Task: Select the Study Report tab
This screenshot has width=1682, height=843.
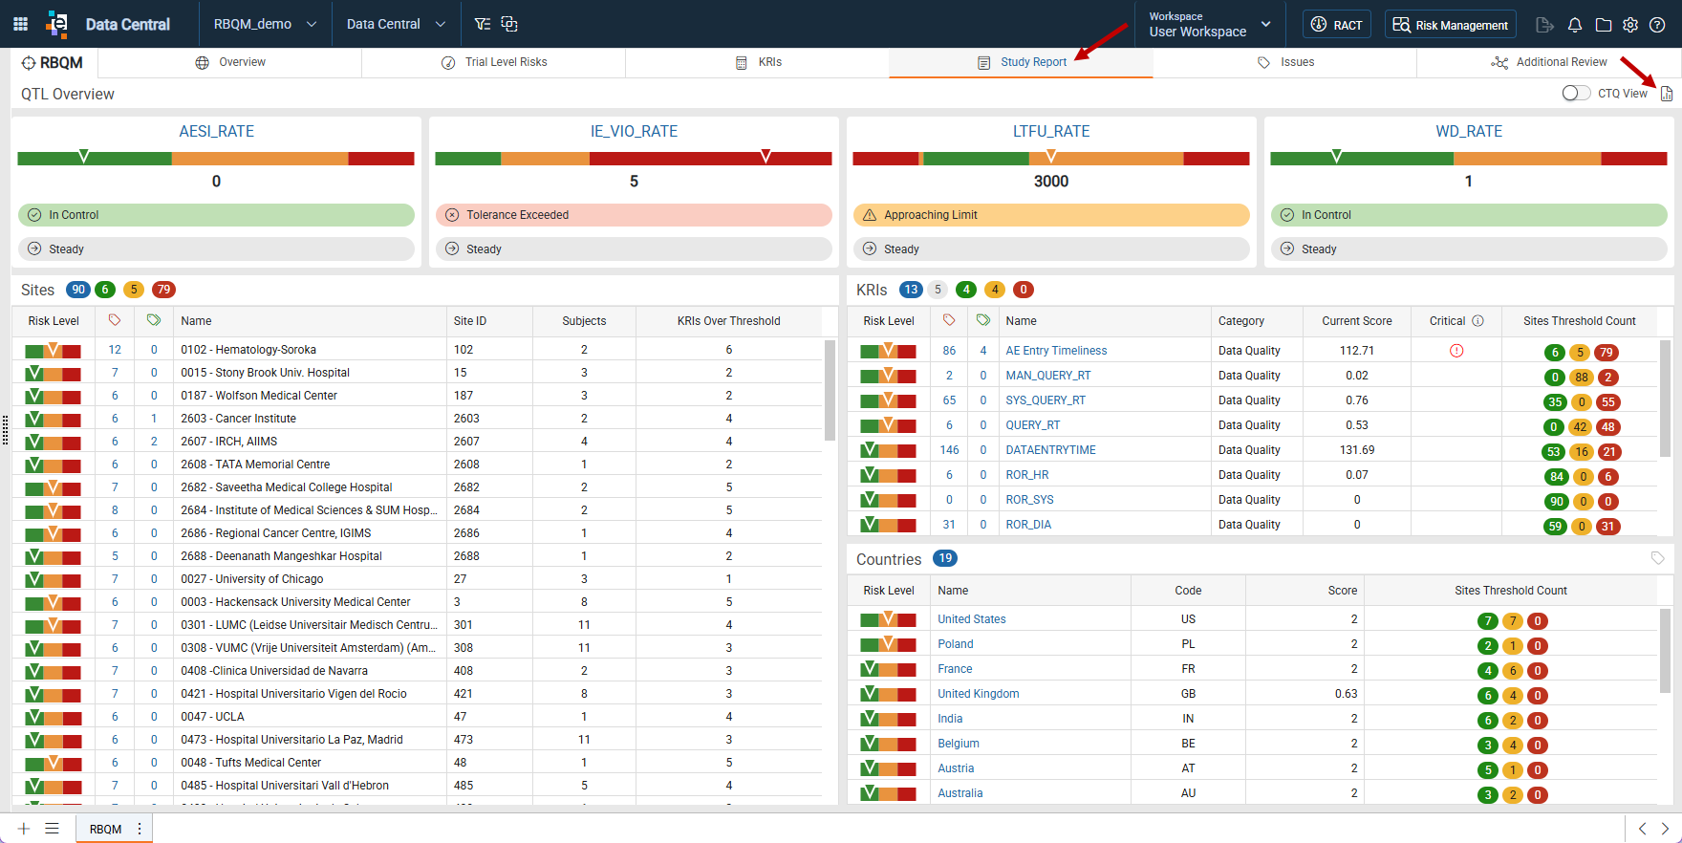Action: (x=1022, y=62)
